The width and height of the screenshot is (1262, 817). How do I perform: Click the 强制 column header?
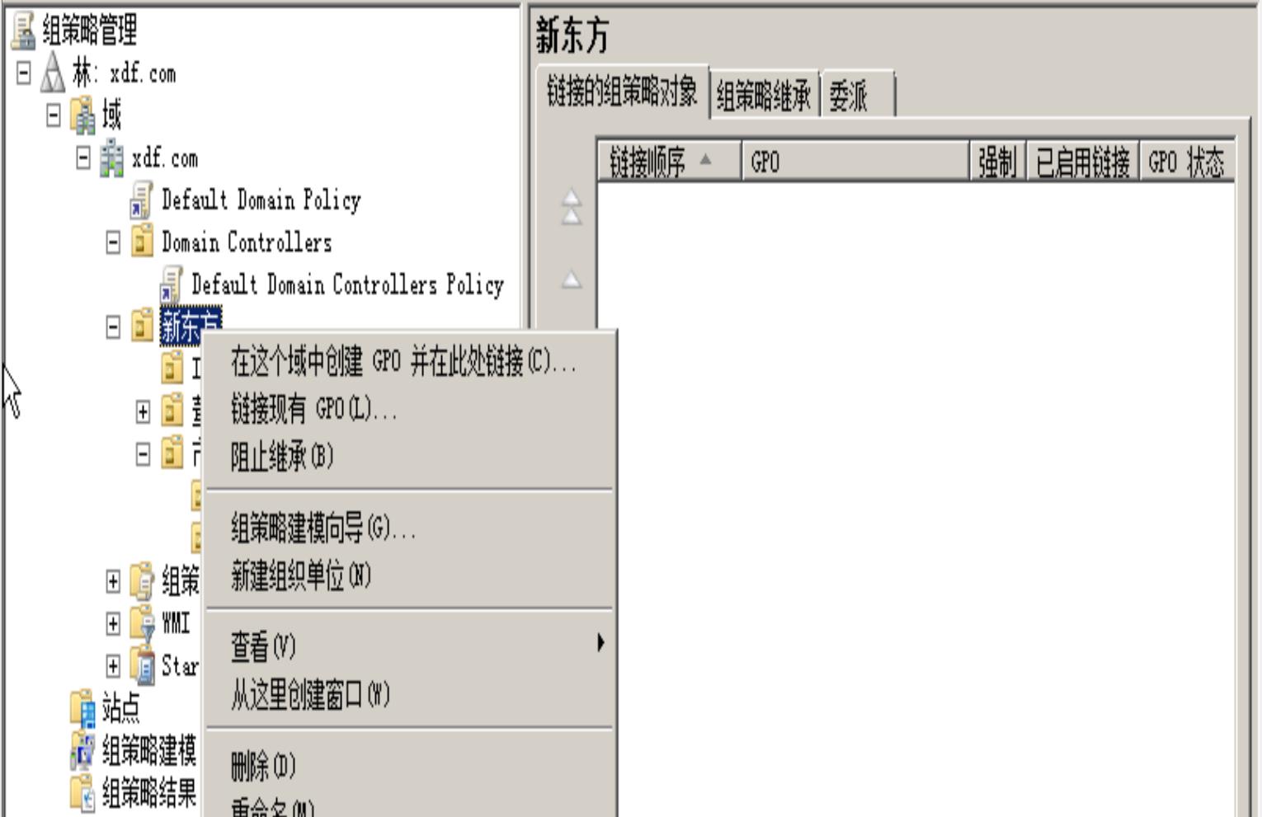(x=997, y=162)
